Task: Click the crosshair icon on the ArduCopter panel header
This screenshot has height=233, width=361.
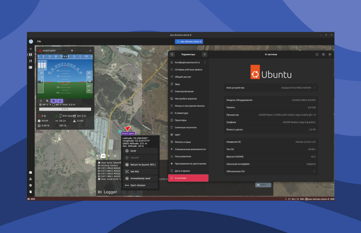Action: [x=72, y=51]
